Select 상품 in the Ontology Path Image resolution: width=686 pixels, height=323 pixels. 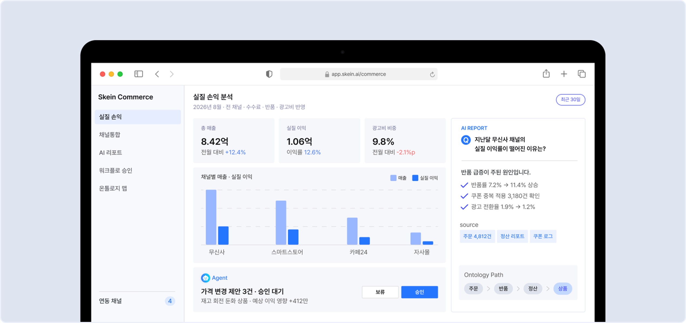(x=563, y=288)
